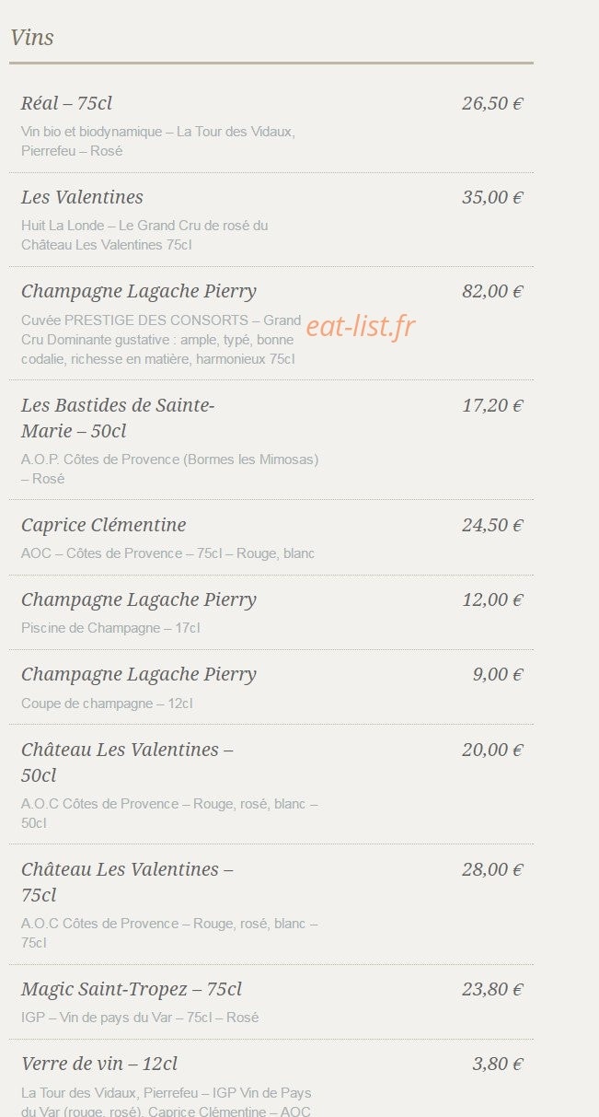Click the 35,00 € price for Les Valentines
The width and height of the screenshot is (599, 1117).
492,197
